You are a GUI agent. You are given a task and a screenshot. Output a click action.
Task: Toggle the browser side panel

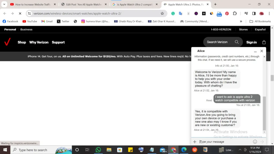254,13
